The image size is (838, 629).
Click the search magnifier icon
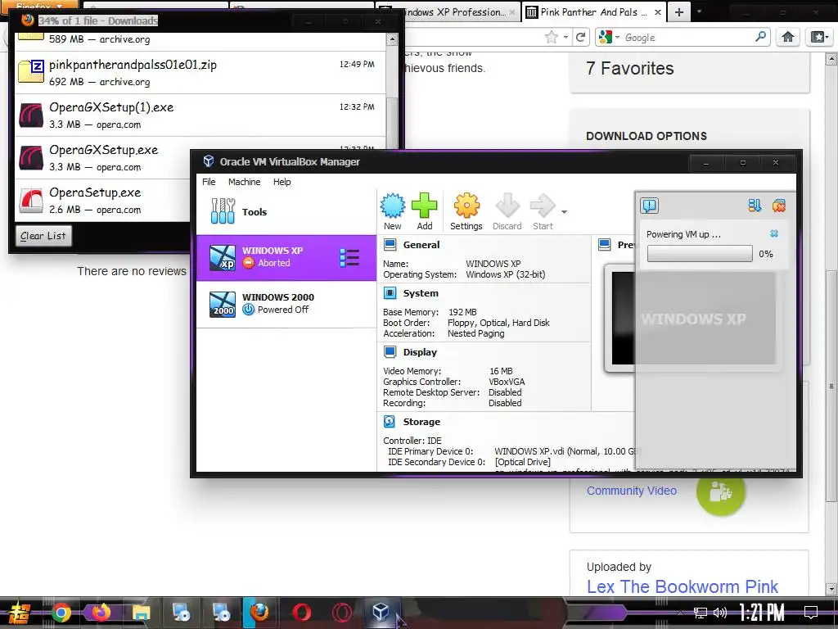[760, 36]
